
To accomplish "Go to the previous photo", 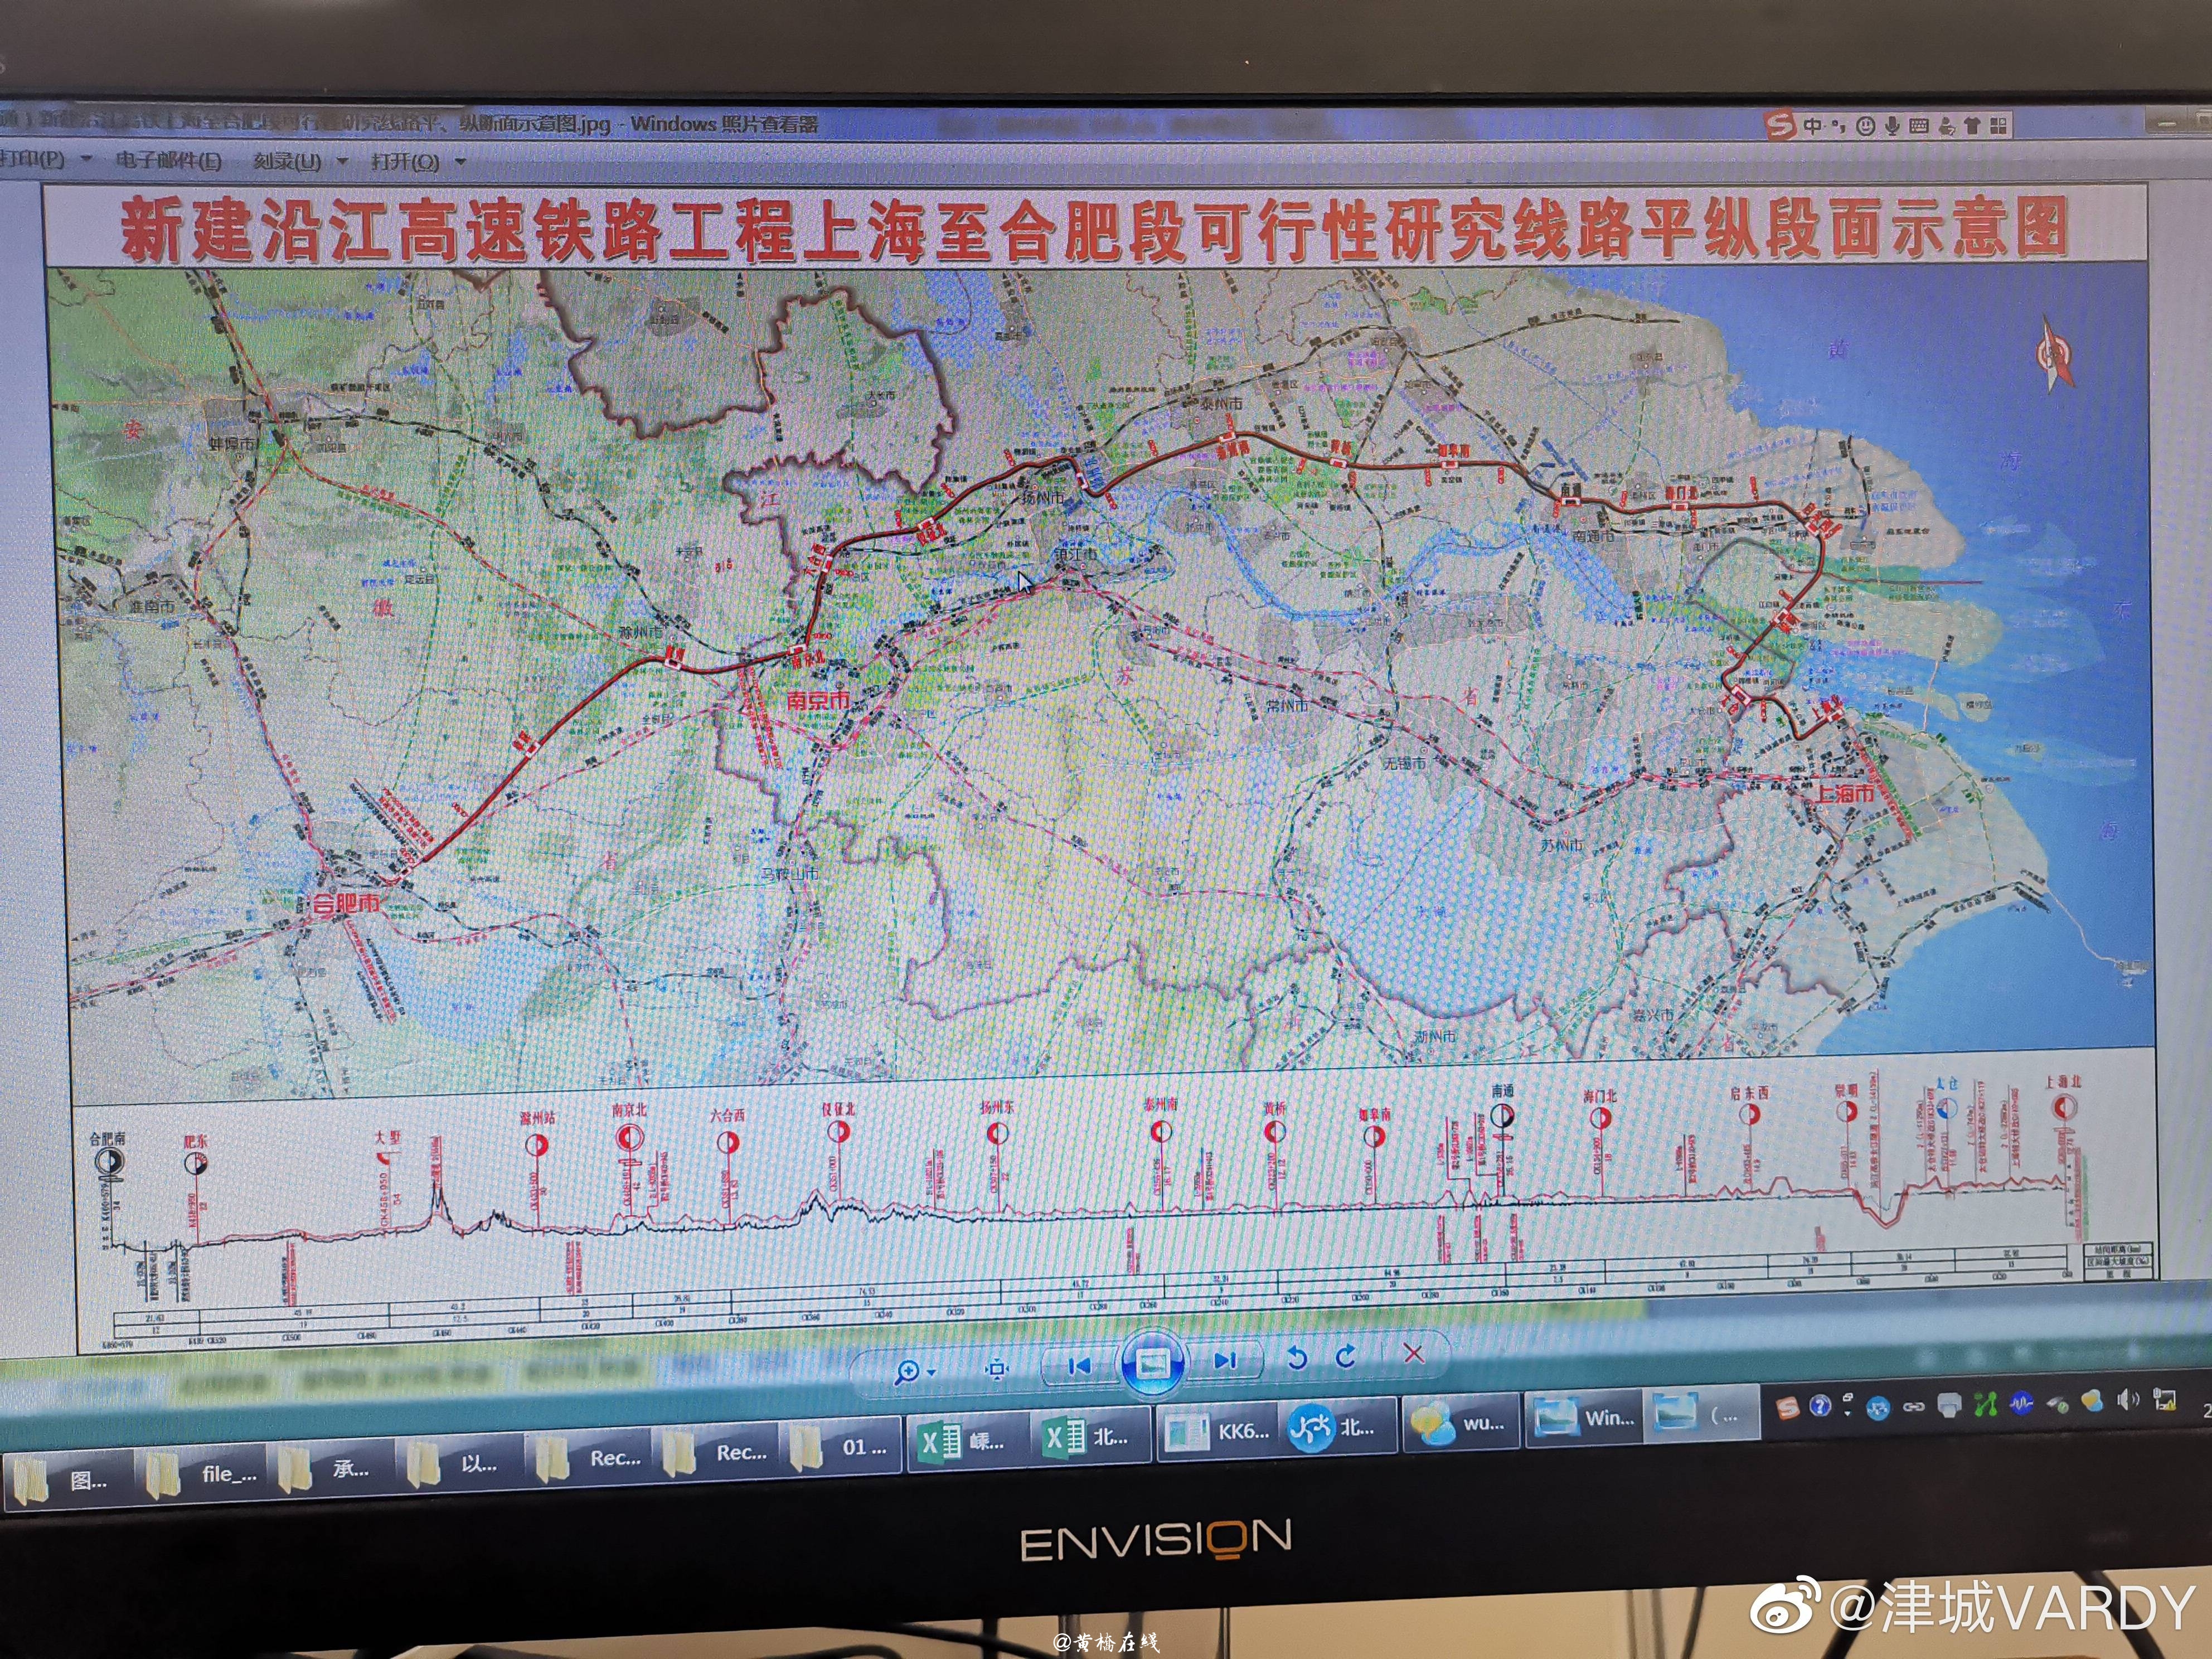I will tap(1079, 1365).
